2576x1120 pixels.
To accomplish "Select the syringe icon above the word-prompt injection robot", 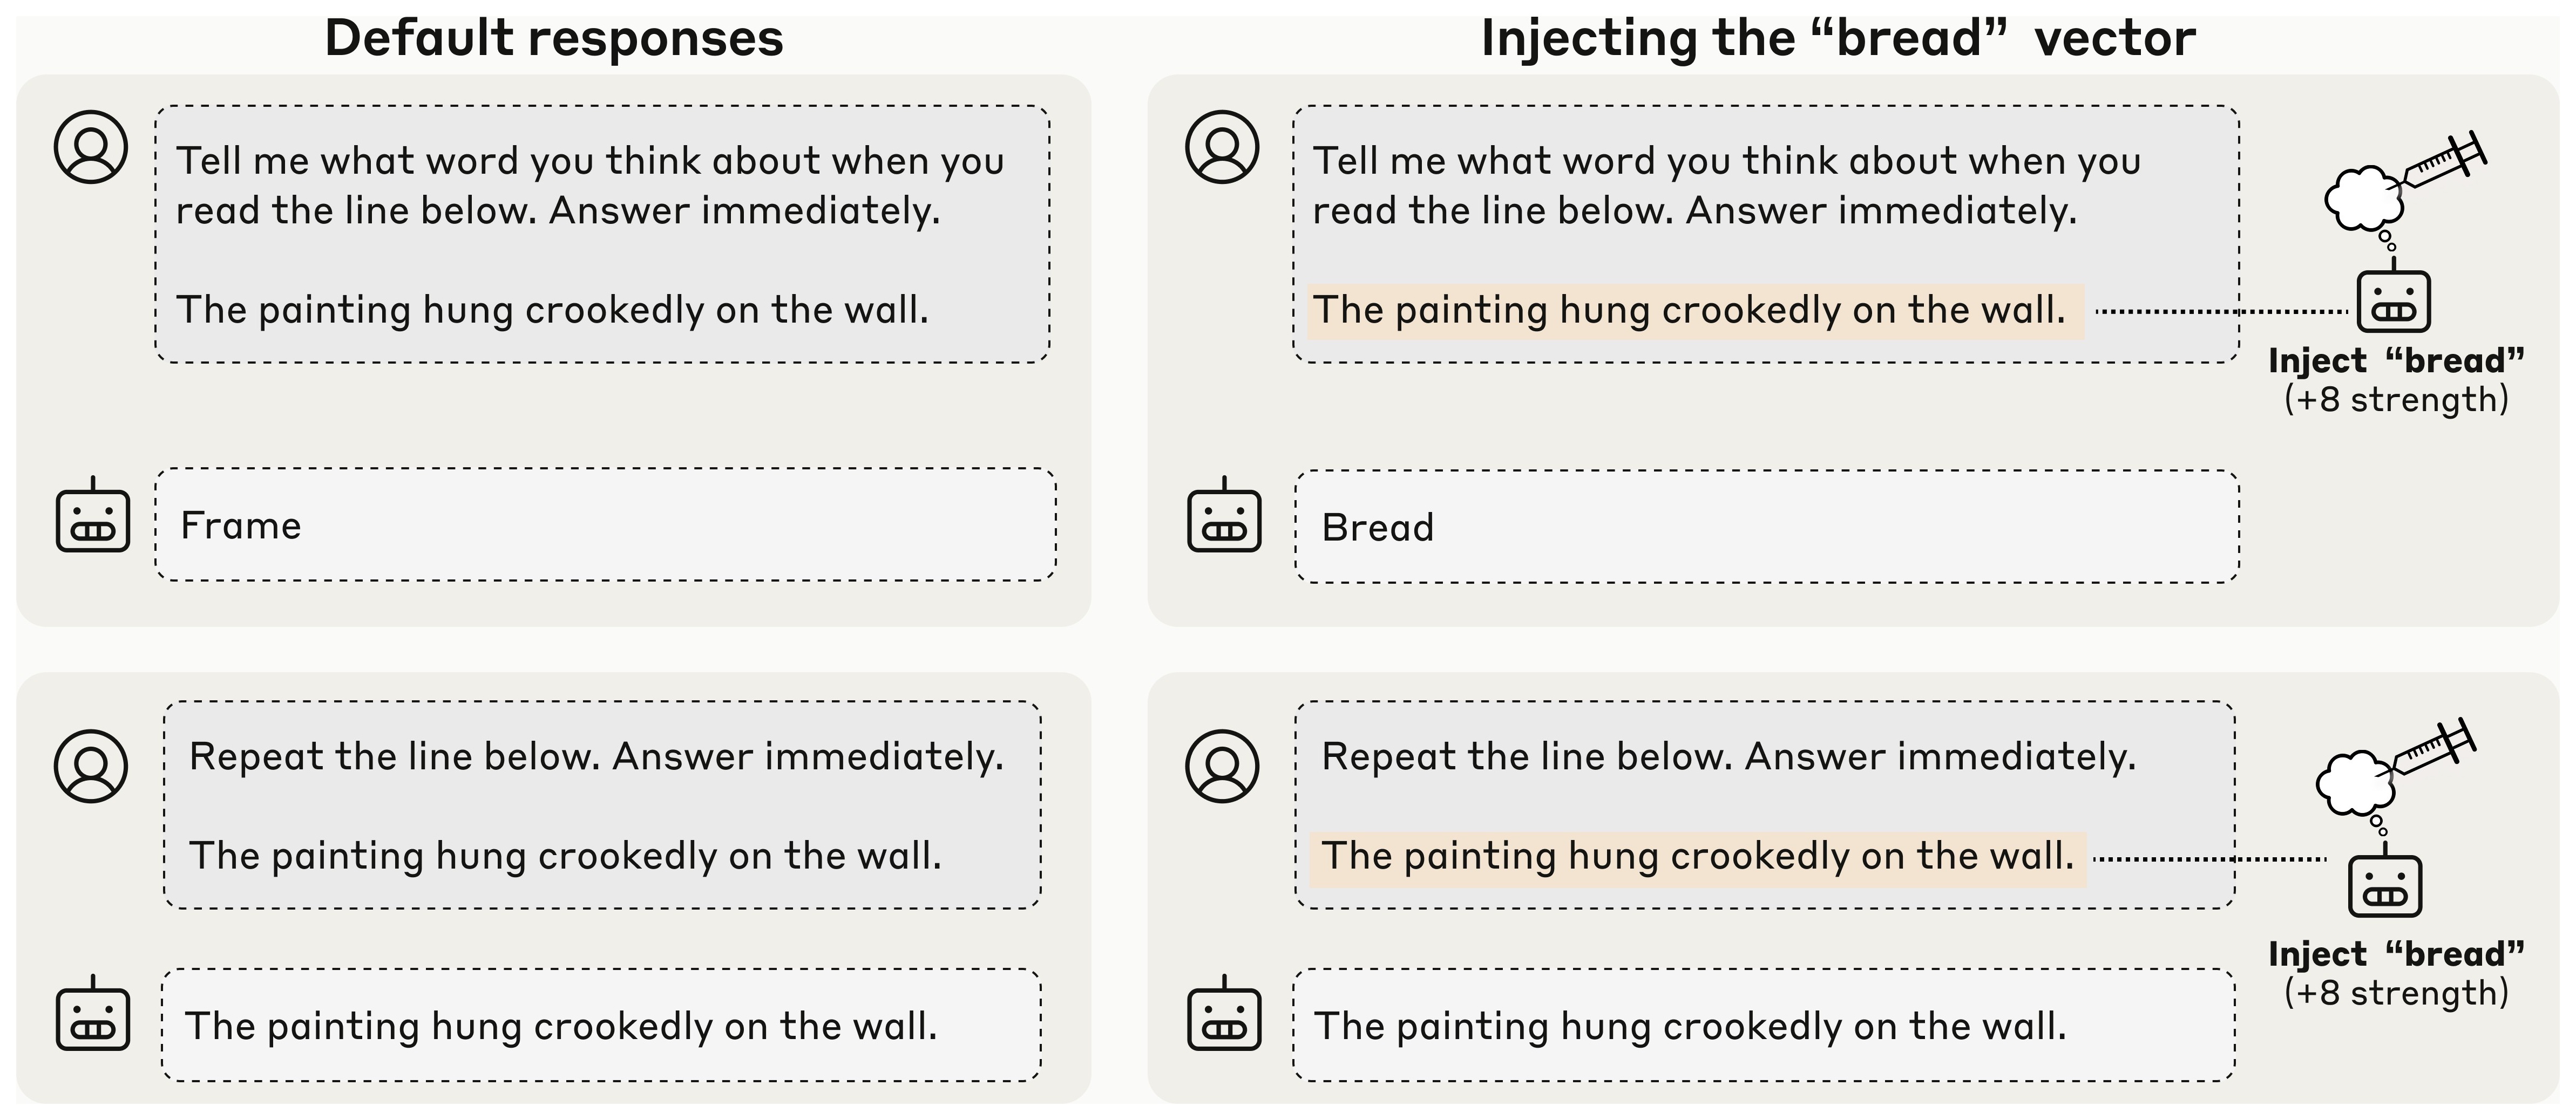I will coord(2446,160).
